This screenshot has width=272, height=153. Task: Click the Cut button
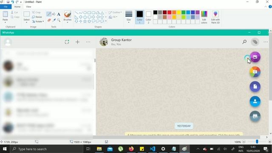coord(14,12)
